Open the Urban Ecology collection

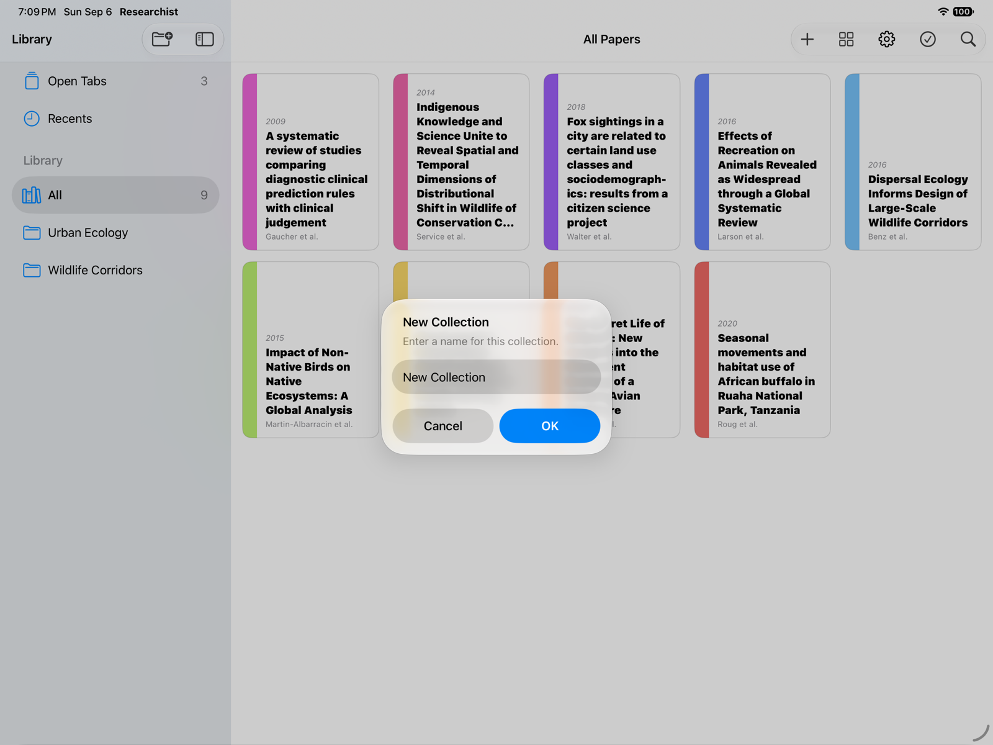tap(115, 233)
